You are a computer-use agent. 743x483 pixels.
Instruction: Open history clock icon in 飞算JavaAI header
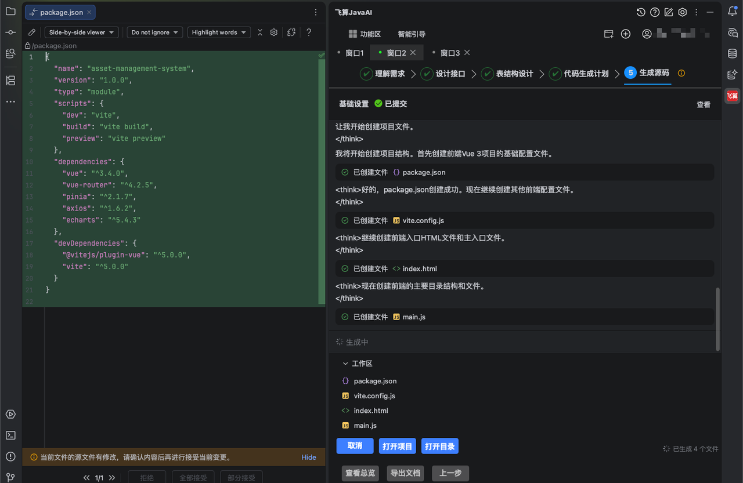pos(641,12)
